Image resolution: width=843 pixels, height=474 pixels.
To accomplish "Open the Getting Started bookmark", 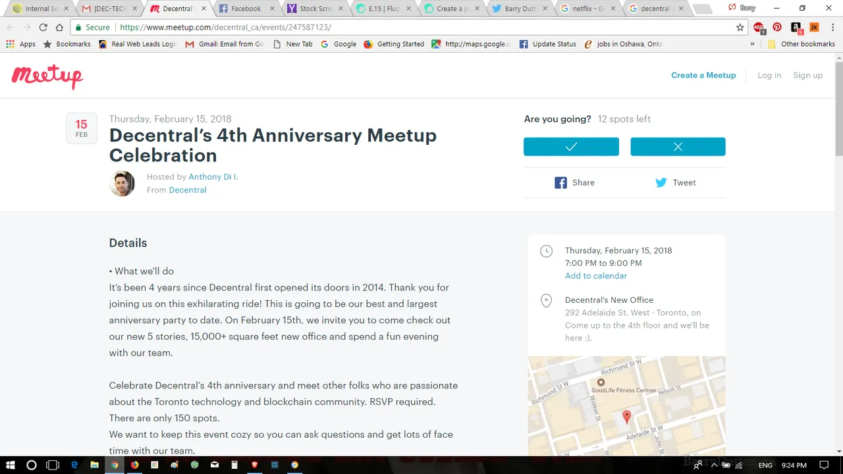I will [x=394, y=44].
